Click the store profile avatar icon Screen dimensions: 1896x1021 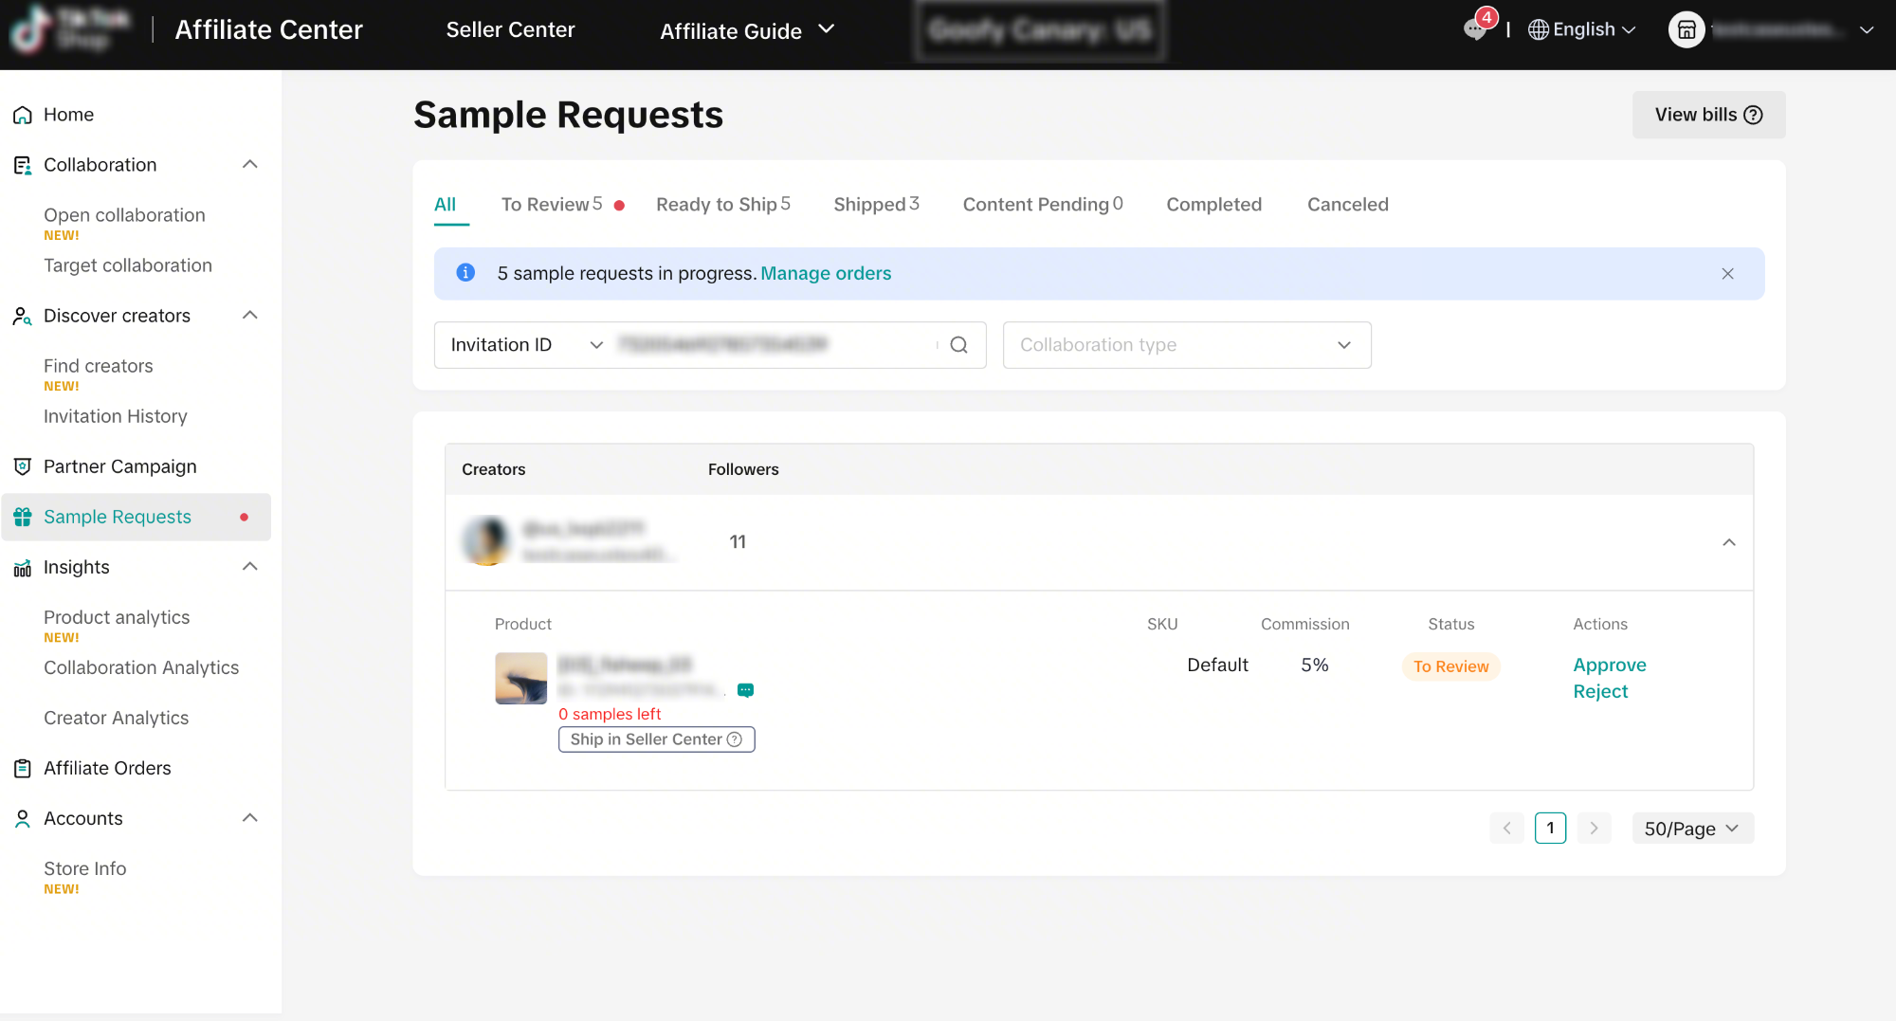[x=1686, y=30]
